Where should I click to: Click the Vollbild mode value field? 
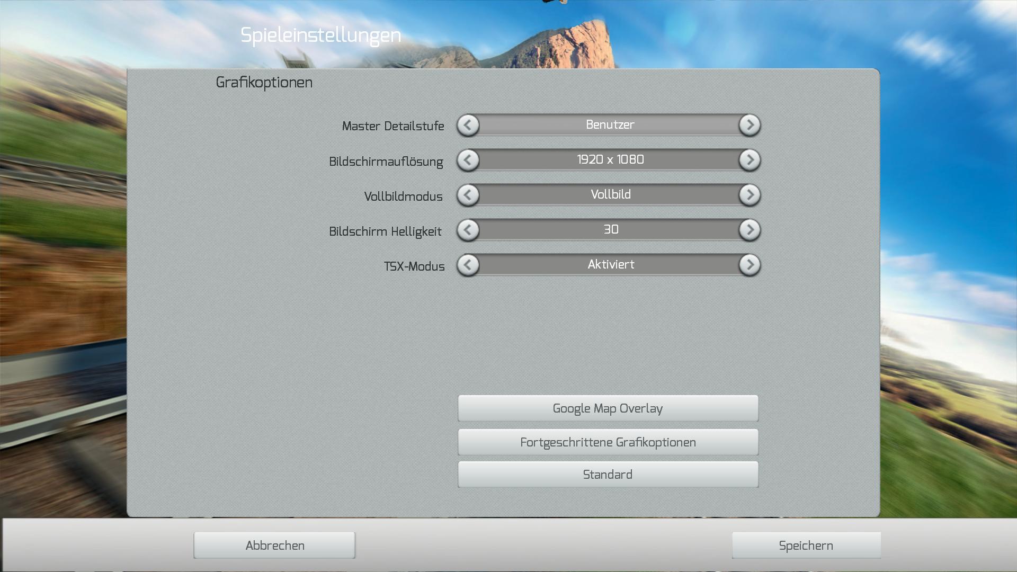tap(609, 195)
